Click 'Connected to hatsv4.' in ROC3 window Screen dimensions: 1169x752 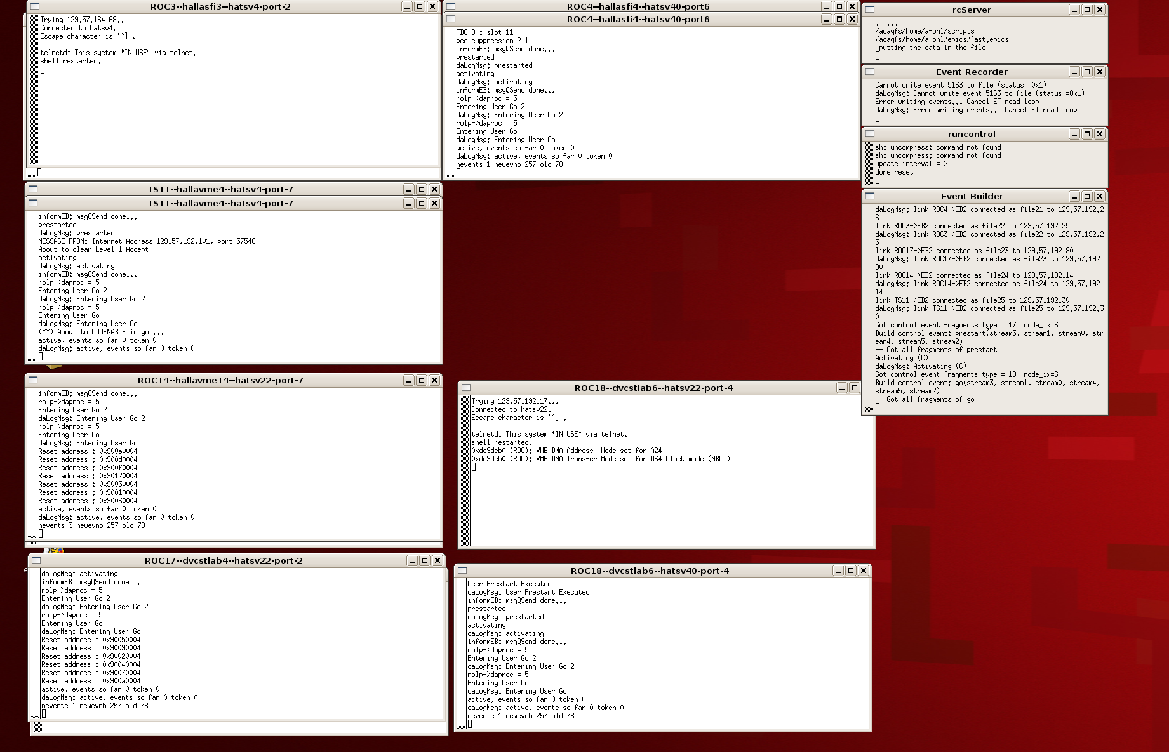pyautogui.click(x=78, y=28)
